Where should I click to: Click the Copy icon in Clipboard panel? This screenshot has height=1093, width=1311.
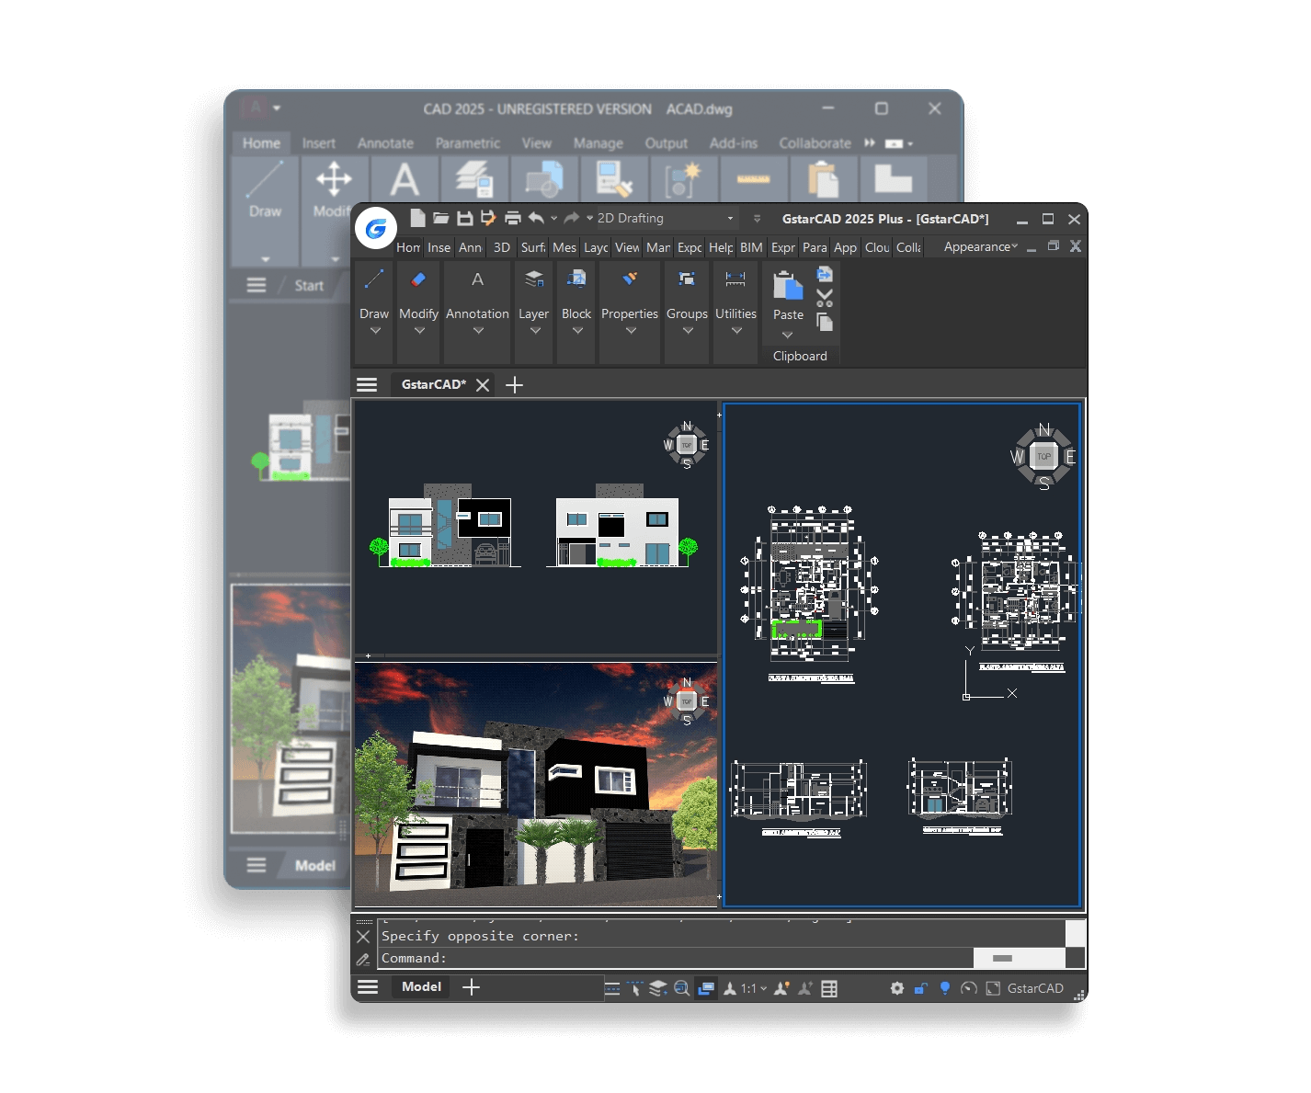[825, 322]
